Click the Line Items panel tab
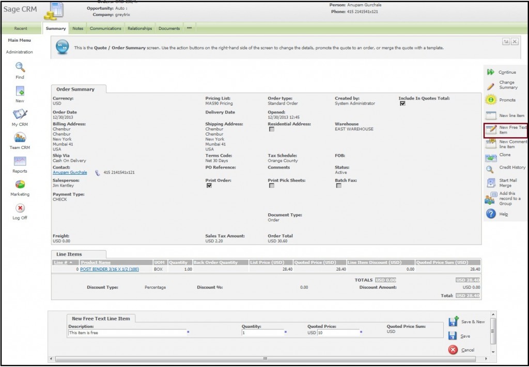The height and width of the screenshot is (367, 529). click(79, 254)
